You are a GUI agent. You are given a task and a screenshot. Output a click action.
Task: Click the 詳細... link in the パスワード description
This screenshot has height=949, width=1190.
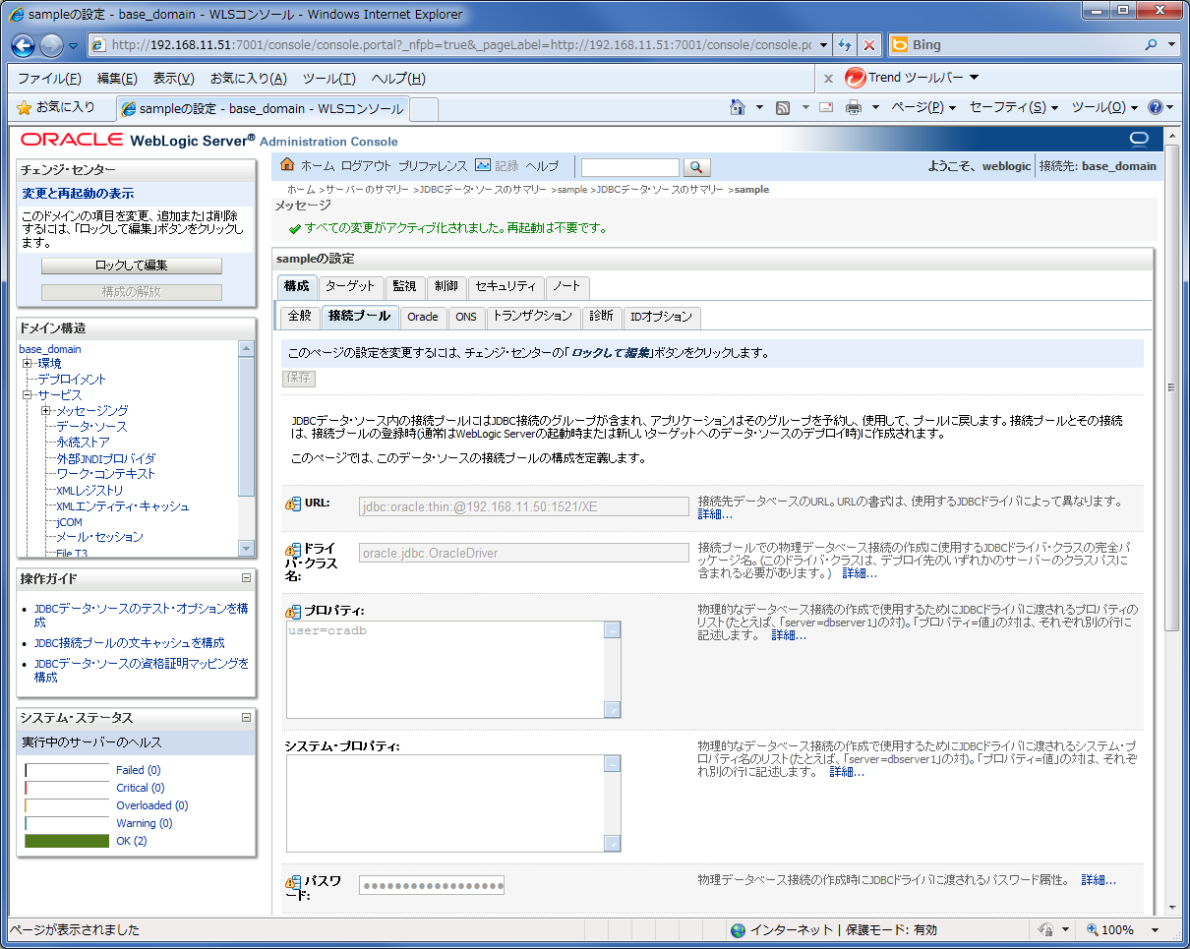pos(1099,880)
